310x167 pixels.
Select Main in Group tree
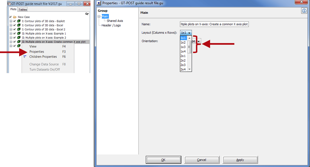point(105,16)
